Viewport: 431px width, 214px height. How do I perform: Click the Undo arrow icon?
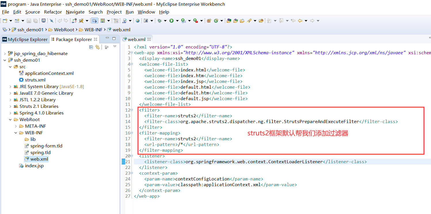click(60, 20)
